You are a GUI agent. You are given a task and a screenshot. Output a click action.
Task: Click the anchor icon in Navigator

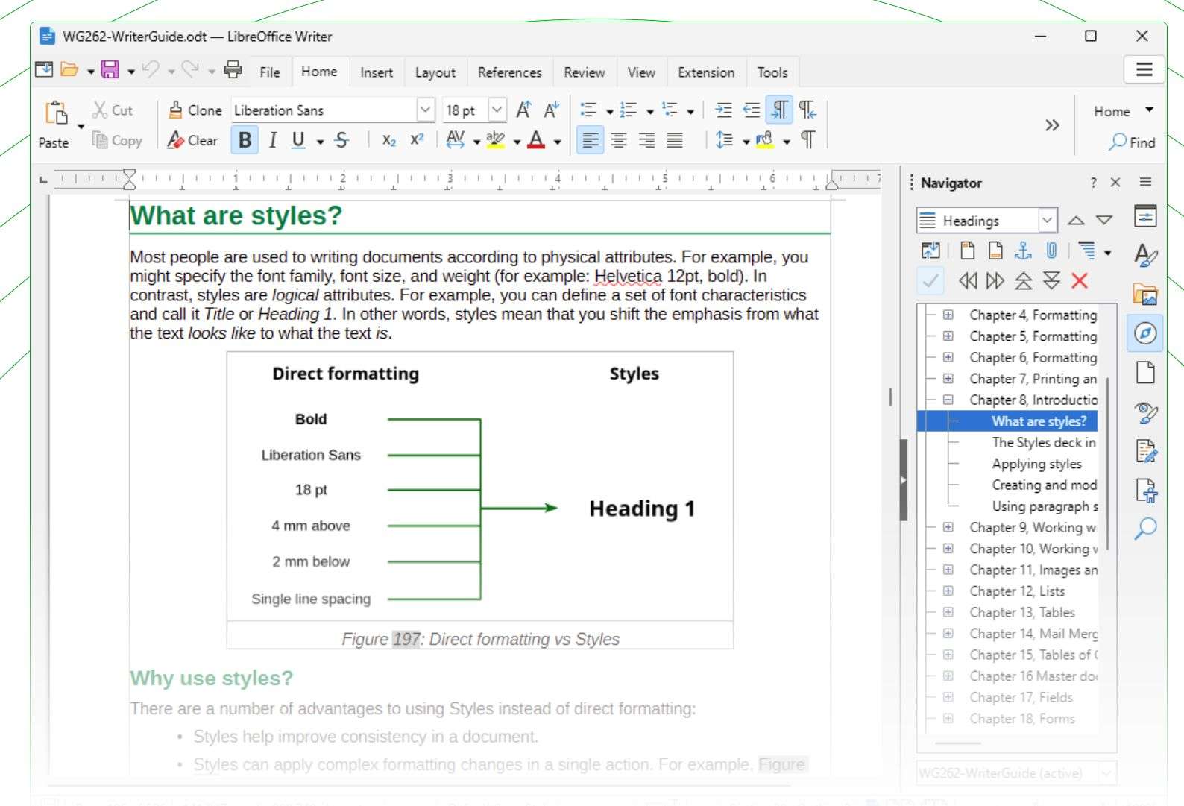click(1024, 251)
